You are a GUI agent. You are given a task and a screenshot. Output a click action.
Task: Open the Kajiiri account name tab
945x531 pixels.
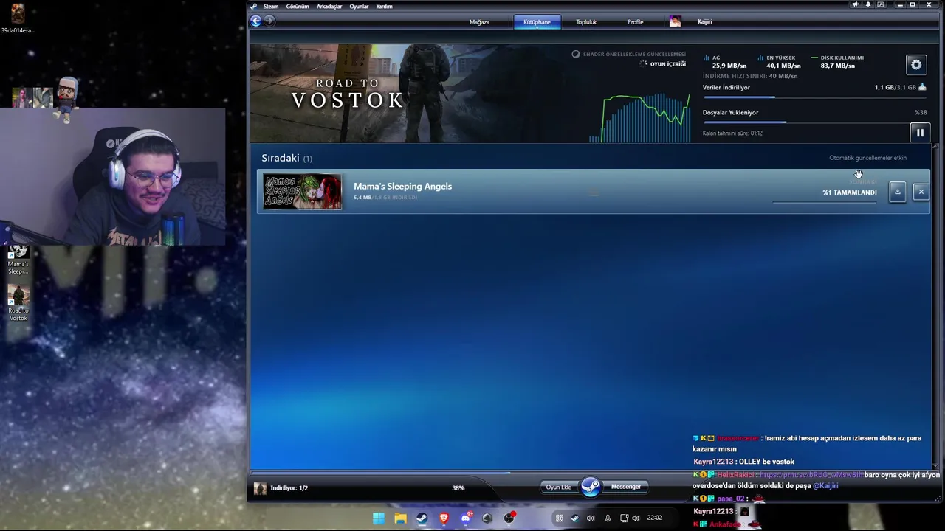coord(705,21)
